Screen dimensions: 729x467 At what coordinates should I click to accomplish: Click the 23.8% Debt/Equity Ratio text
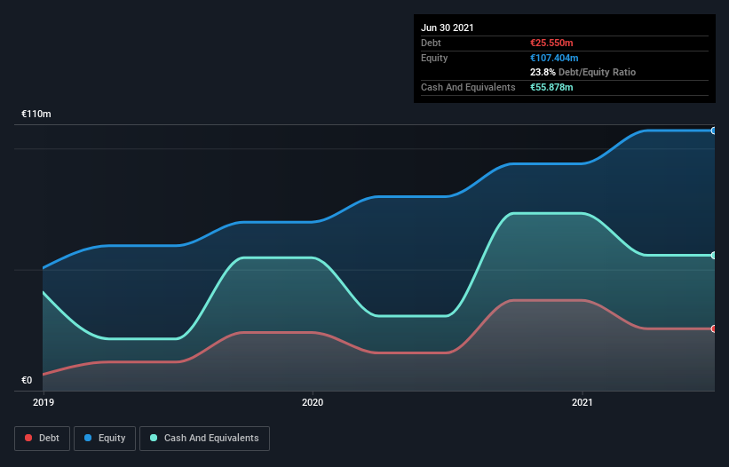[x=583, y=72]
